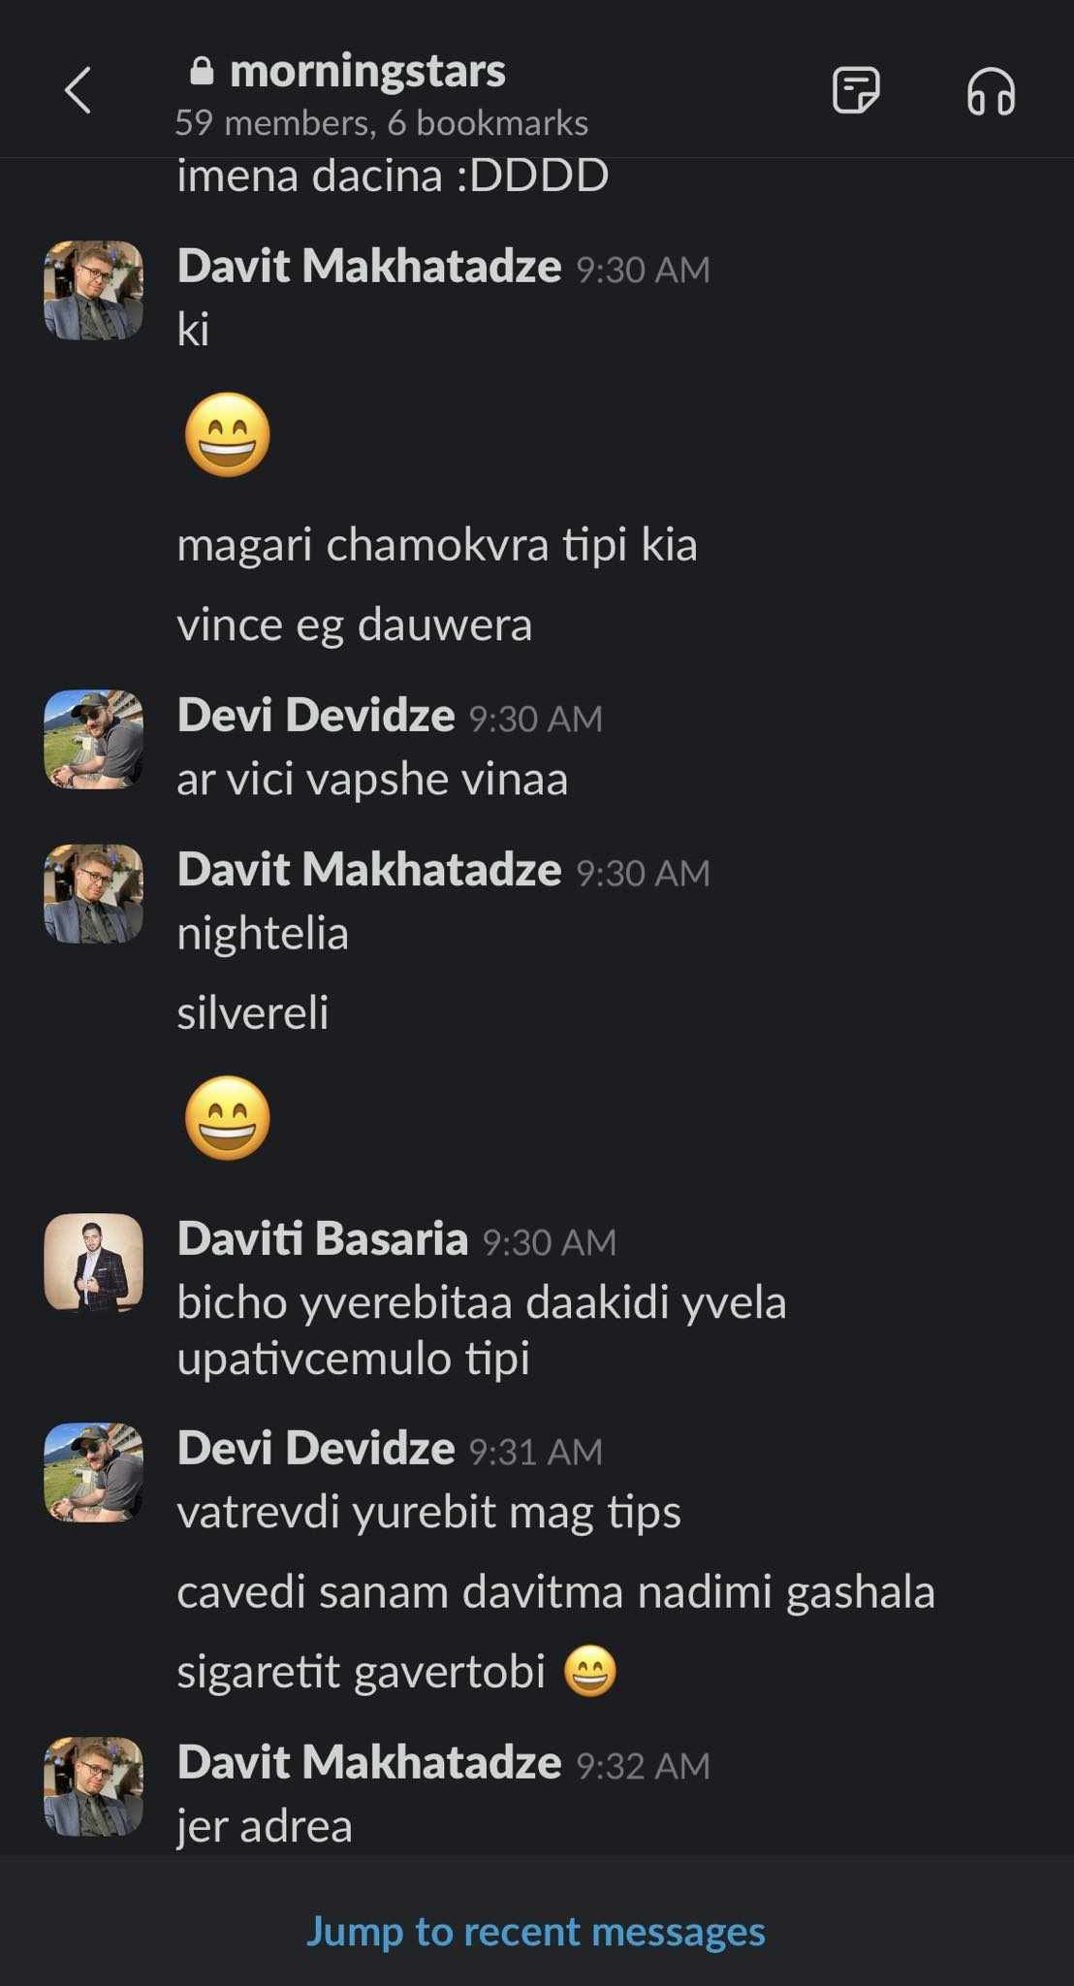Tap the emoji after "sigaretit gavertobi"

click(x=590, y=1672)
